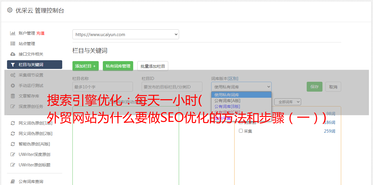This screenshot has width=373, height=185.
Task: Open 采集细节设置 in the sidebar
Action: (x=31, y=75)
